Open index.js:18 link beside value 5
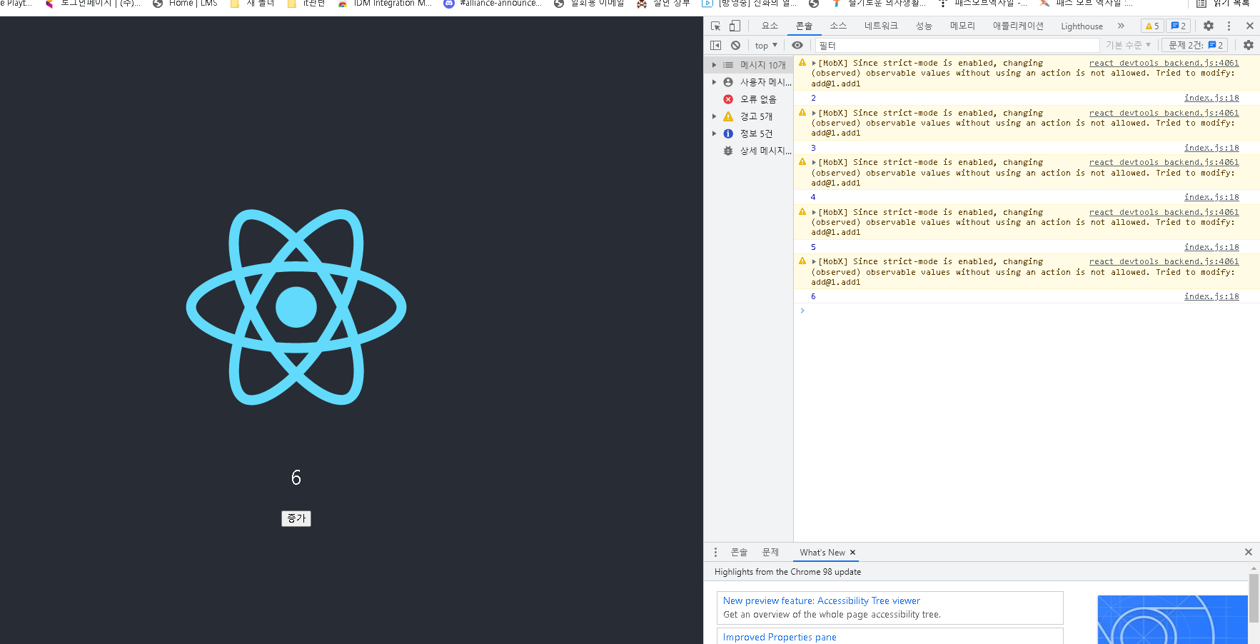 [x=1211, y=247]
